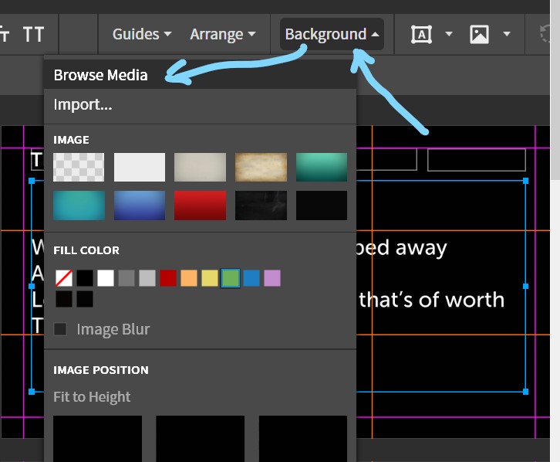Click the text box insert icon

pyautogui.click(x=421, y=34)
